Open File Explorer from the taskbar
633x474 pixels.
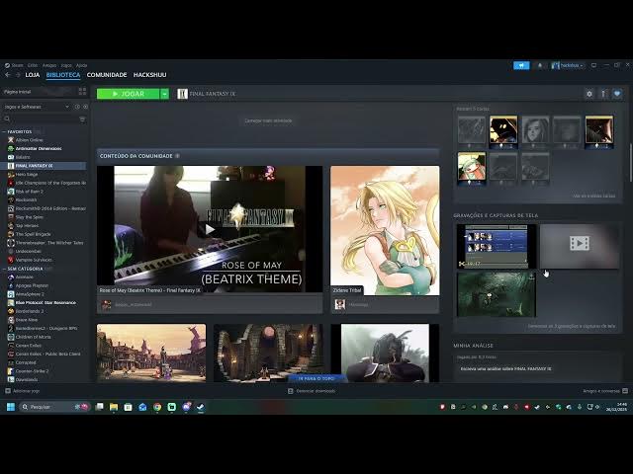click(114, 407)
